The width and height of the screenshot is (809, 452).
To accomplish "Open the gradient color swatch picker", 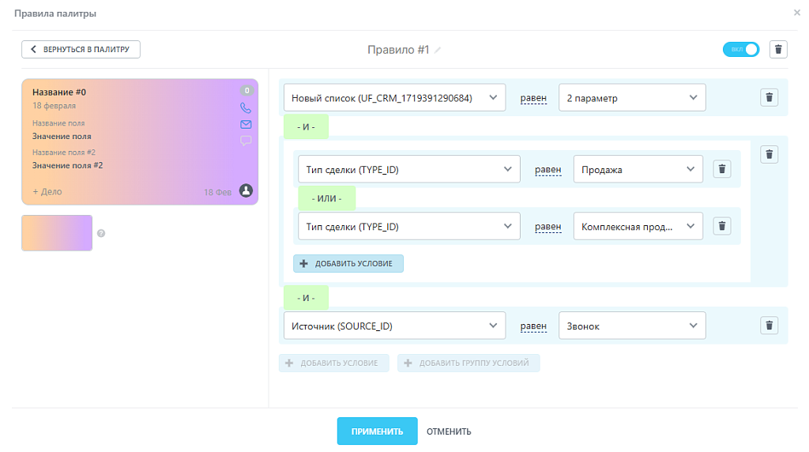I will [57, 233].
